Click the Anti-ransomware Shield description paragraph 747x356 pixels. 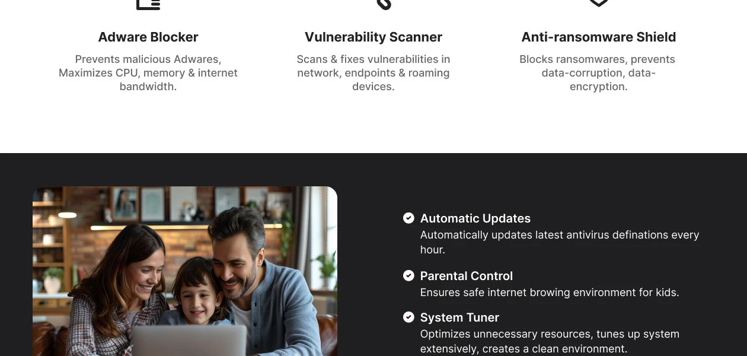coord(599,73)
